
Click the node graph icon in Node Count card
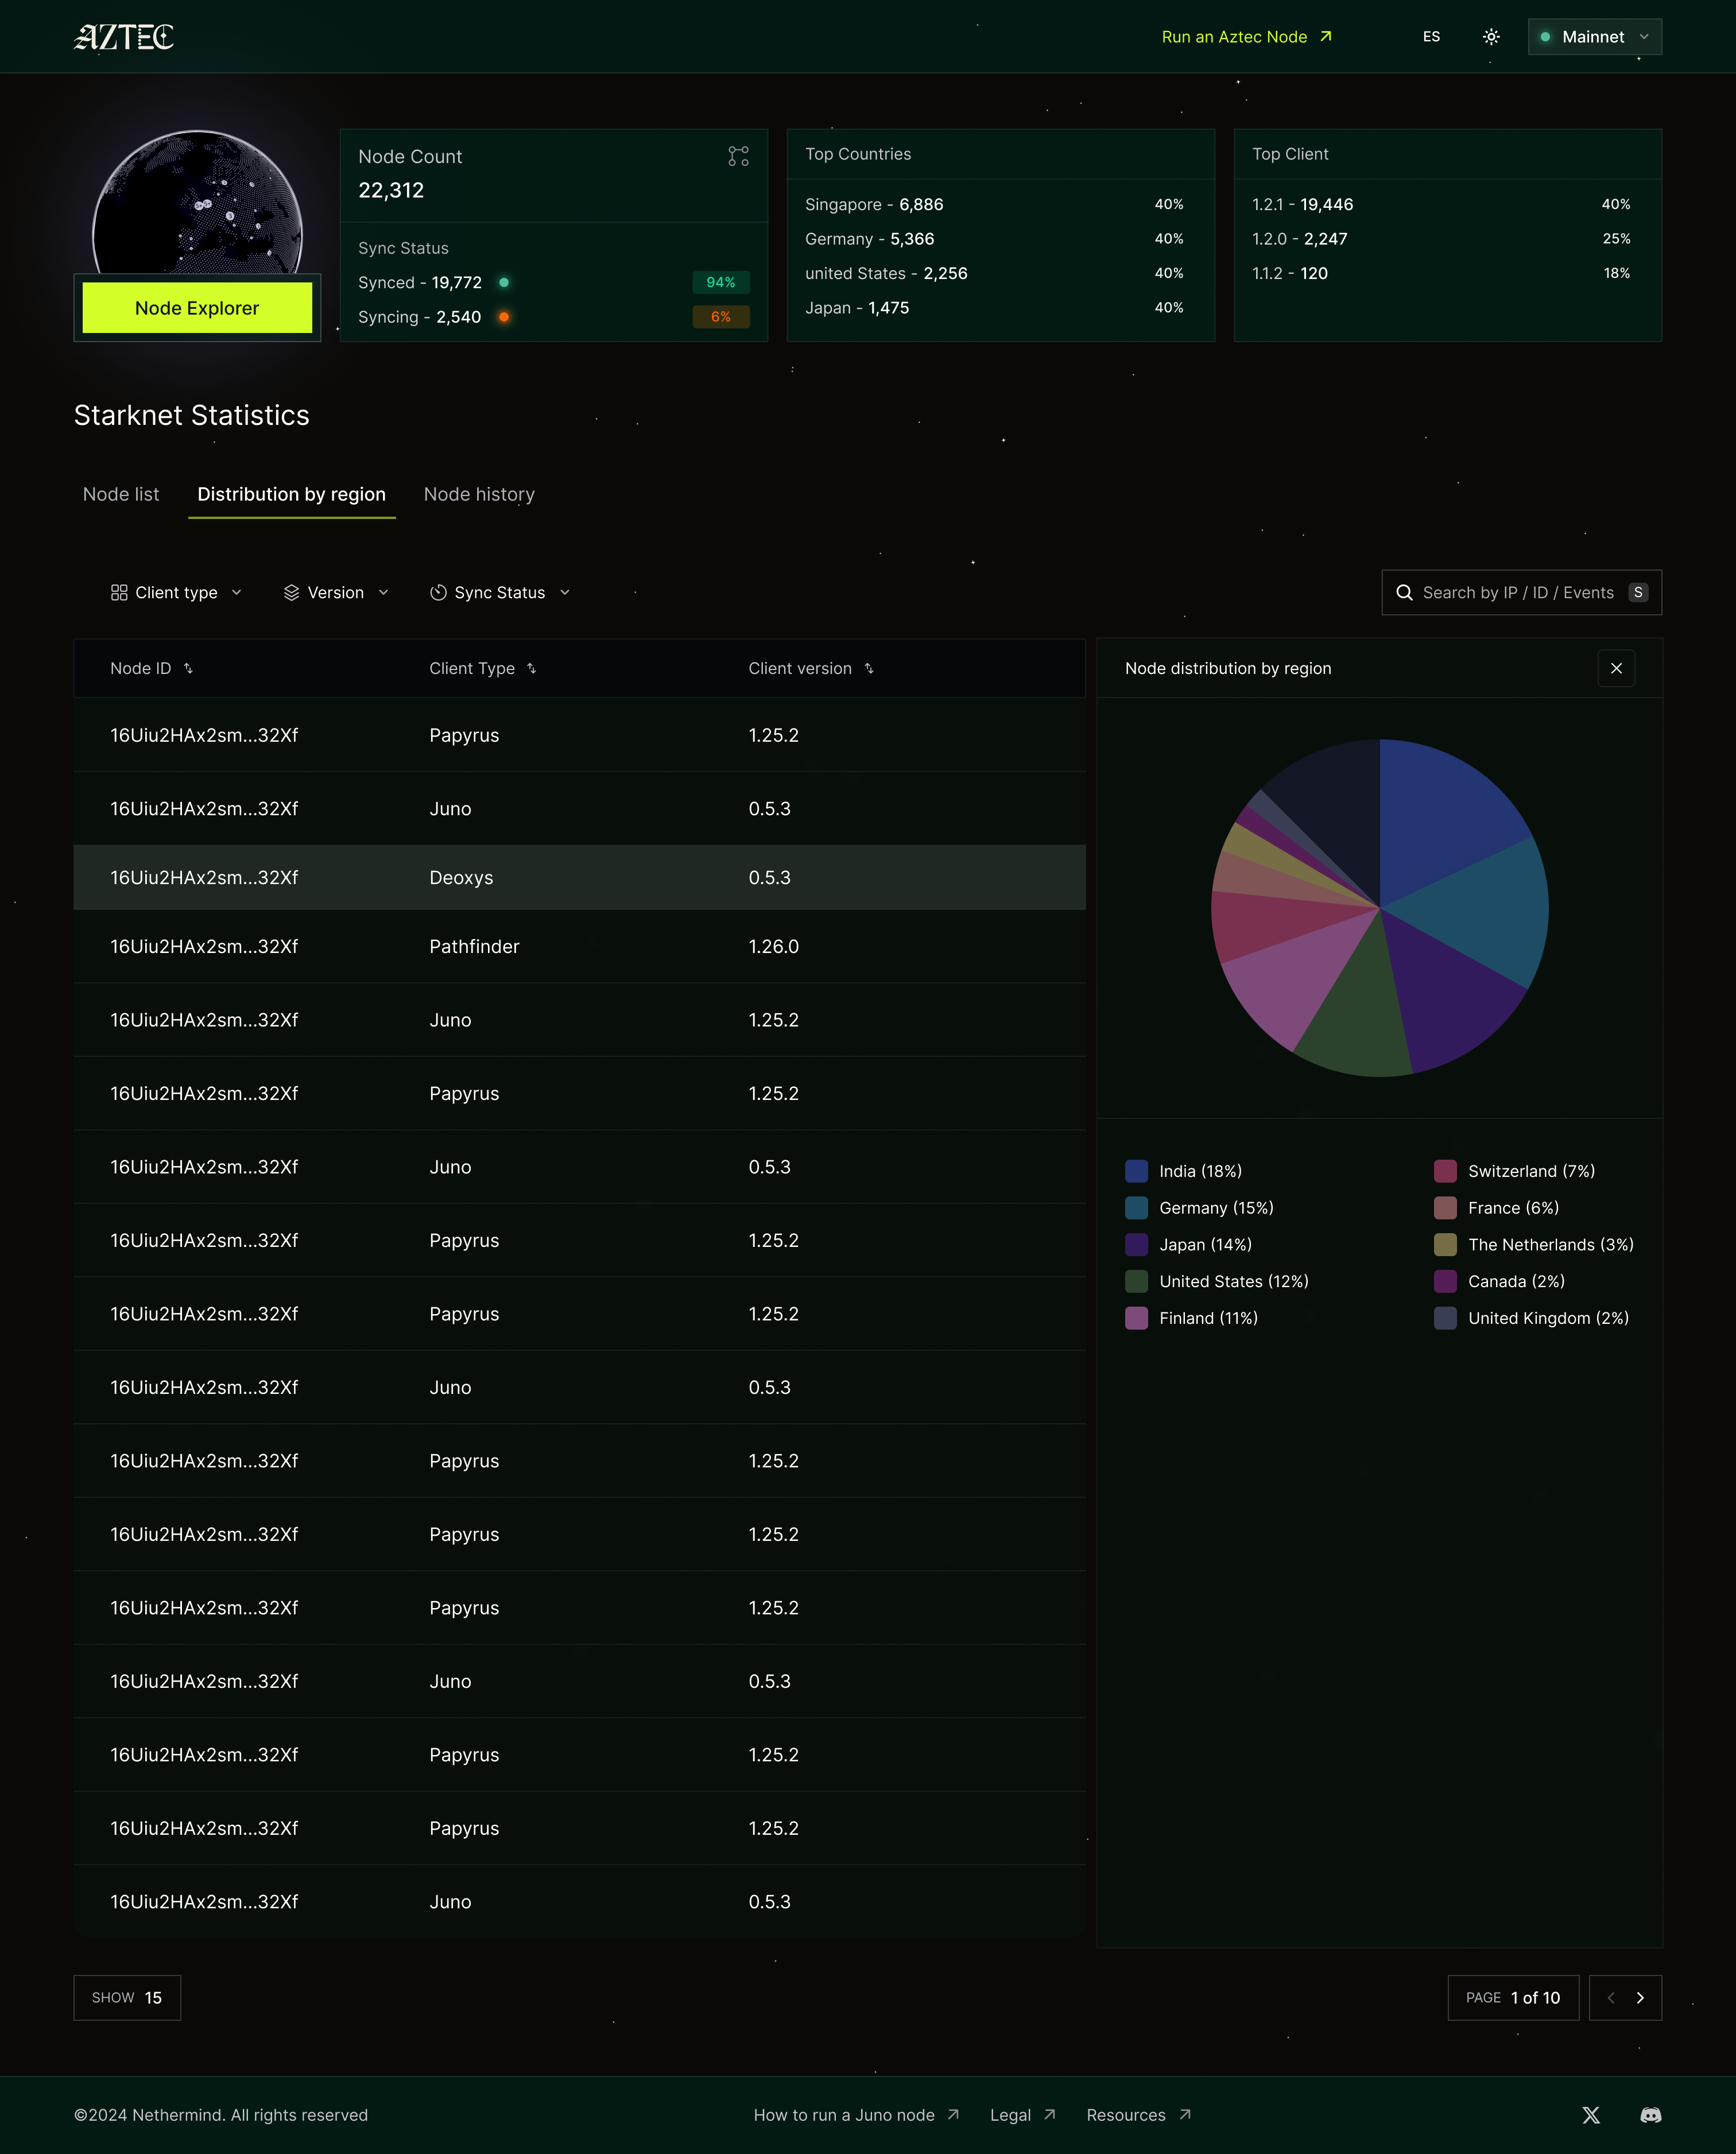coord(738,156)
